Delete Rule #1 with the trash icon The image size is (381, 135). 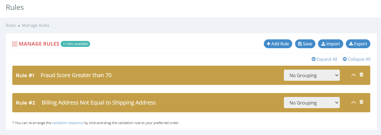[x=361, y=75]
